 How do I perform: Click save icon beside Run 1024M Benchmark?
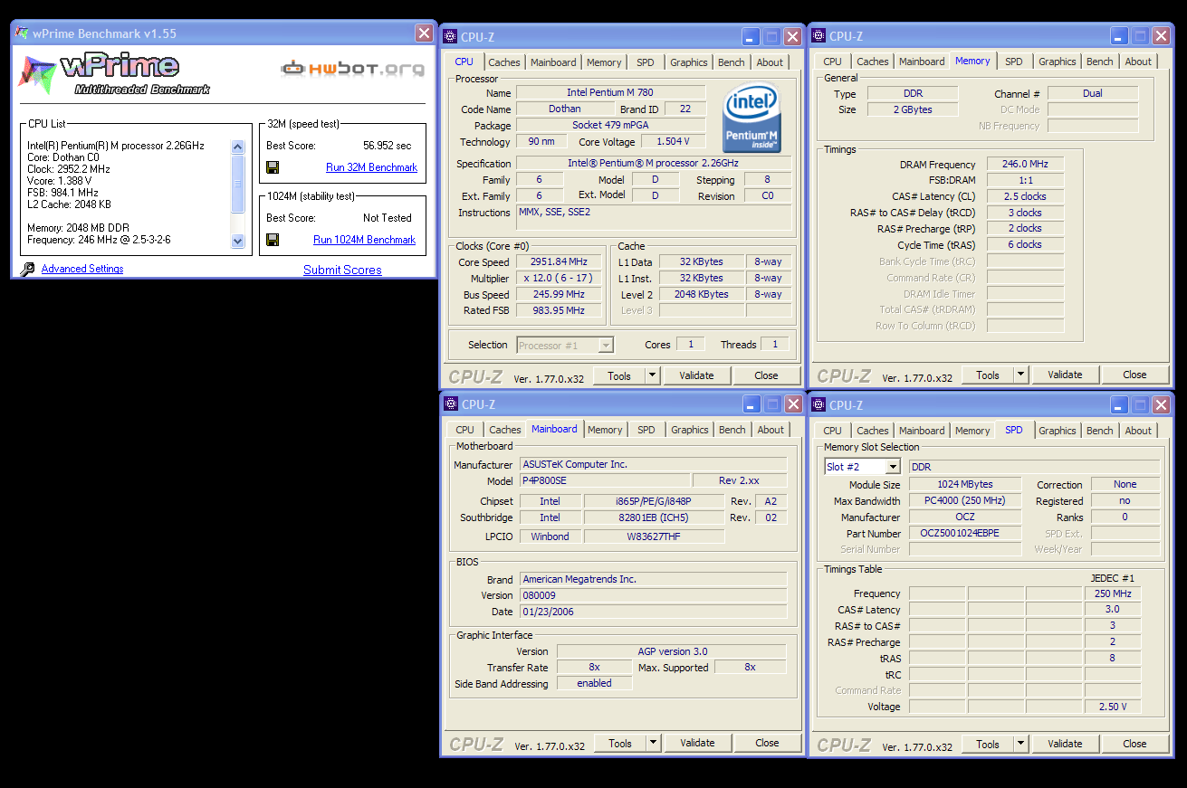click(x=273, y=240)
